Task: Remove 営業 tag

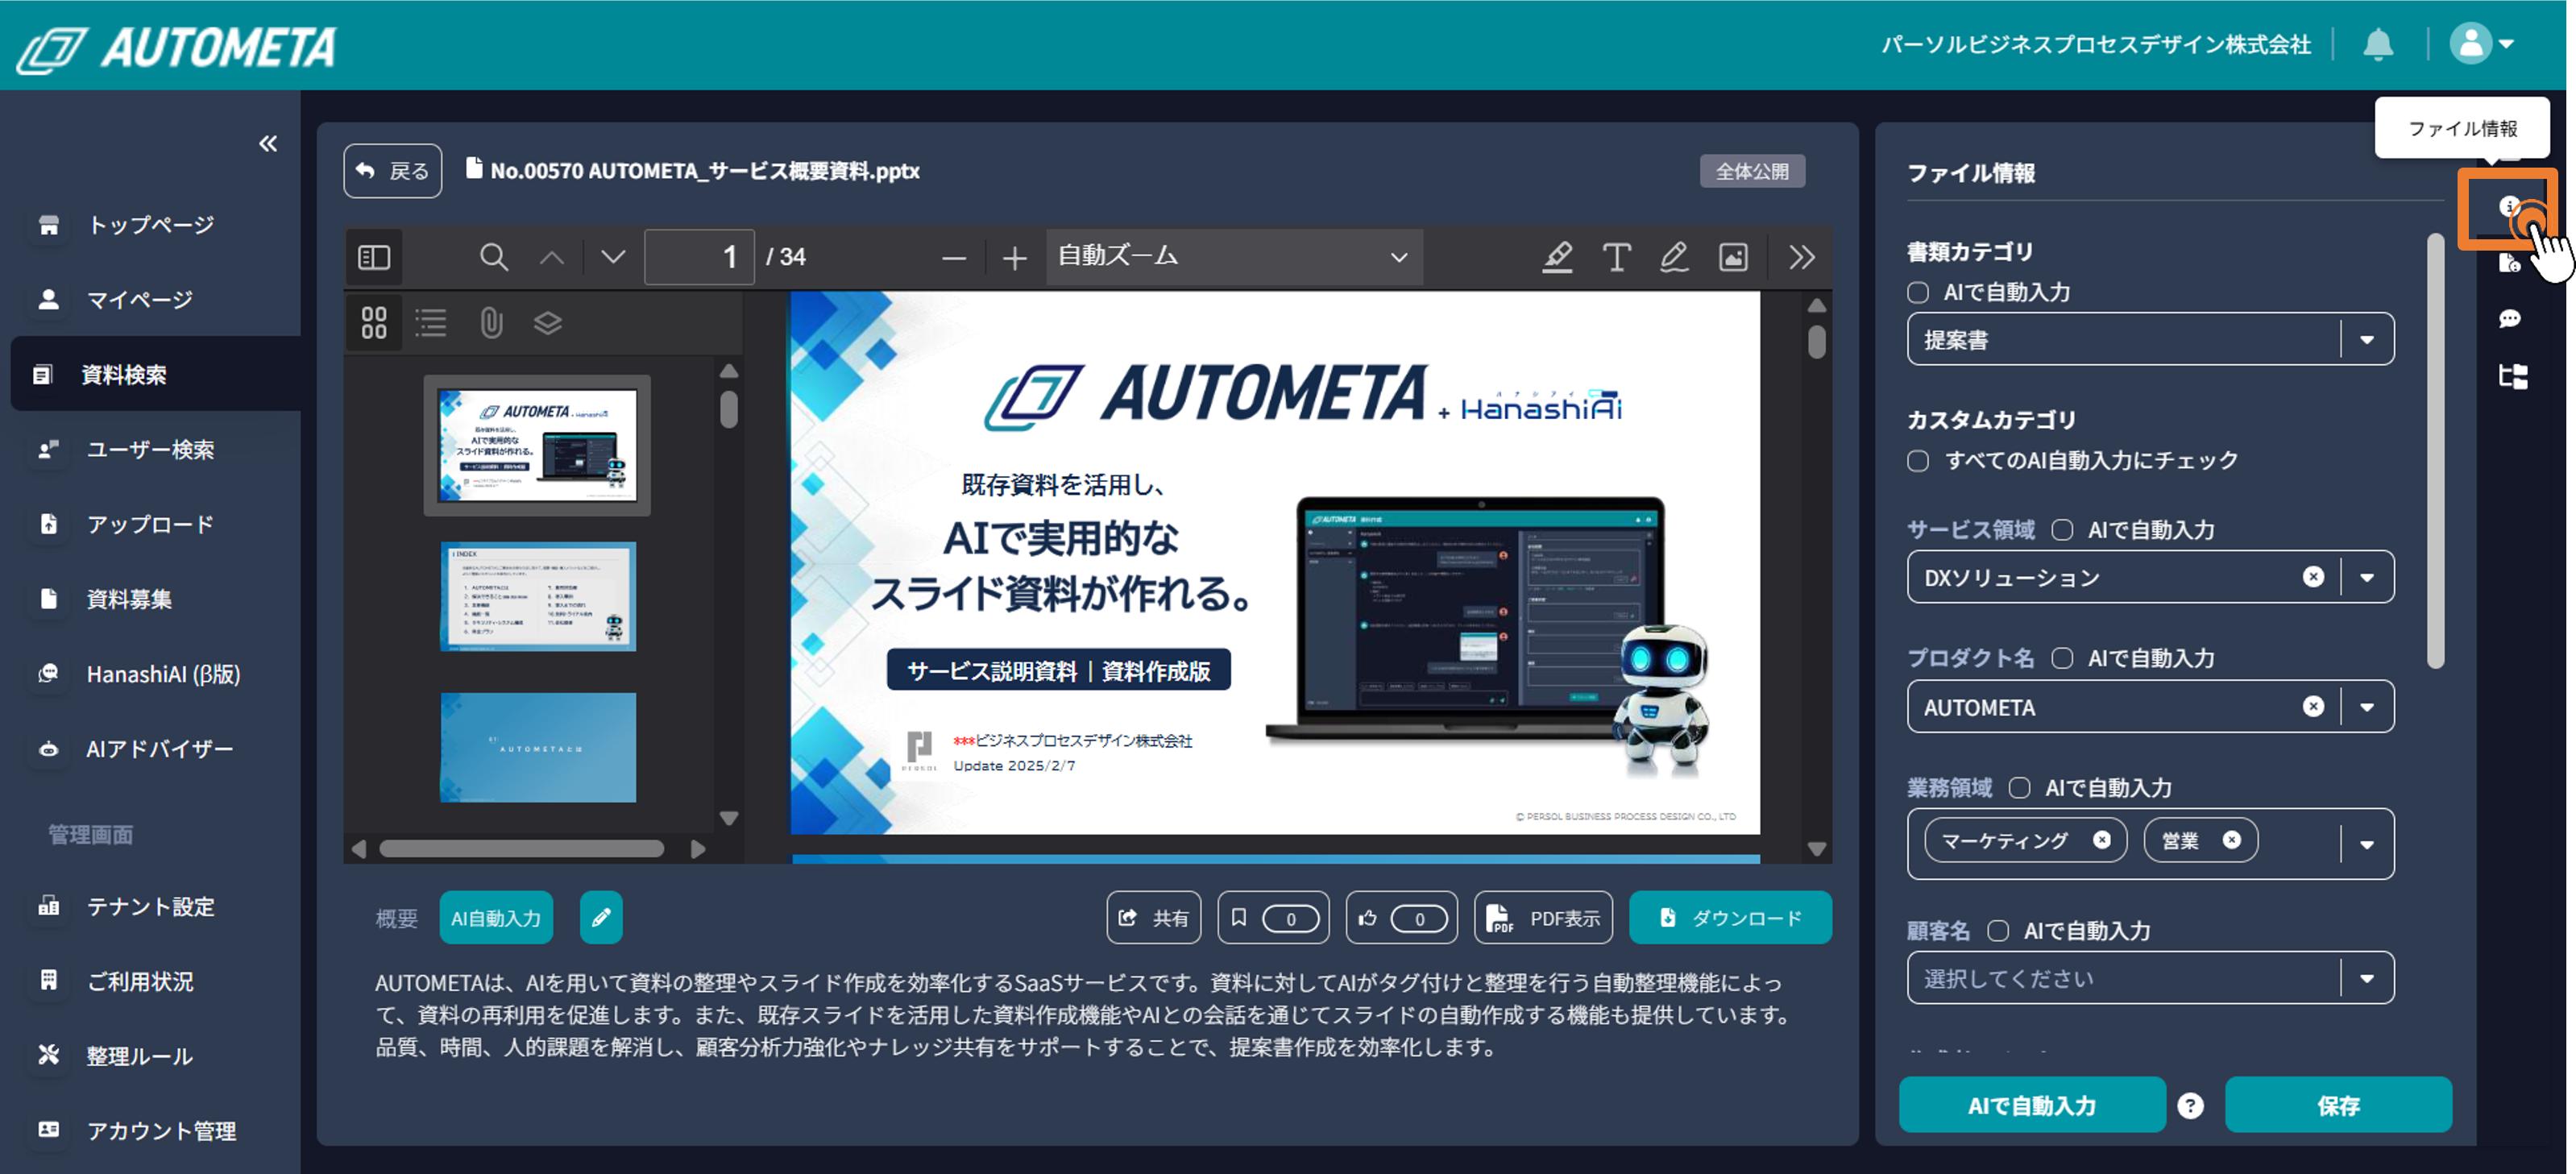Action: [x=2231, y=840]
